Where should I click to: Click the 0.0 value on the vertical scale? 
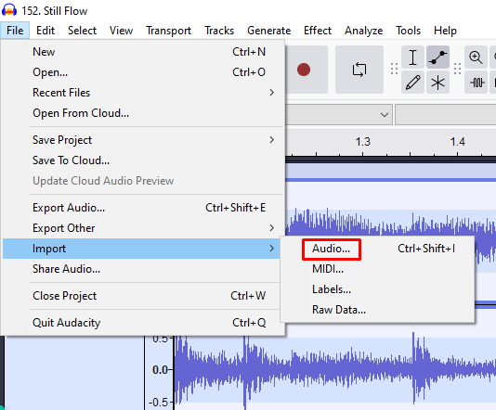160,369
